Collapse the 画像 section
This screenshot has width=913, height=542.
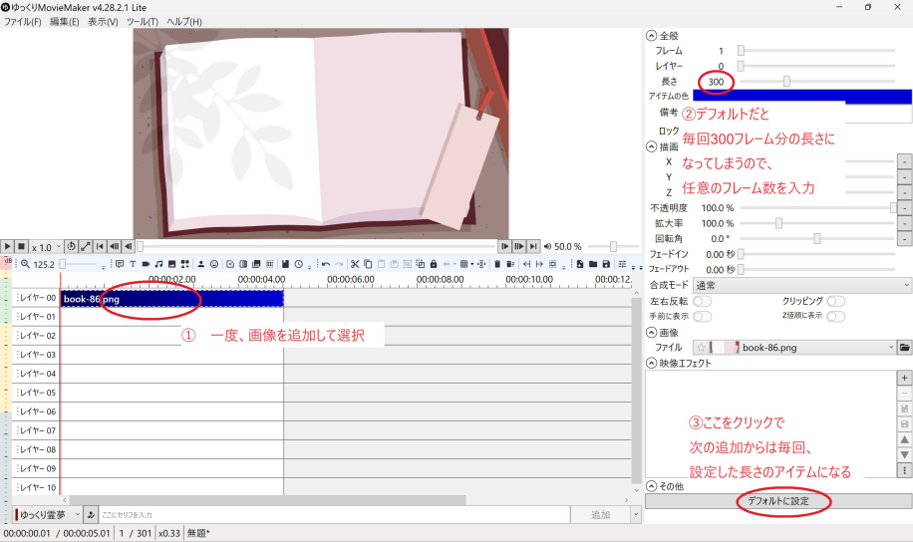pos(652,333)
